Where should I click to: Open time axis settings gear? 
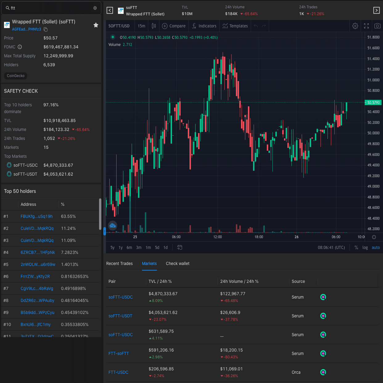tap(374, 237)
